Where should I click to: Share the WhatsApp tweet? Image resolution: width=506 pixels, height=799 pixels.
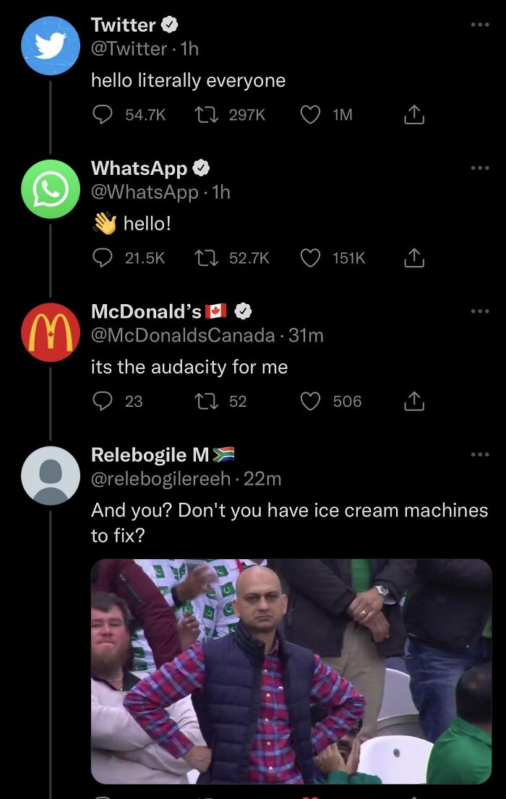[x=413, y=257]
